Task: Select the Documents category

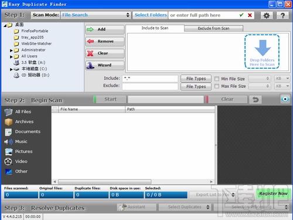Action: [x=23, y=131]
